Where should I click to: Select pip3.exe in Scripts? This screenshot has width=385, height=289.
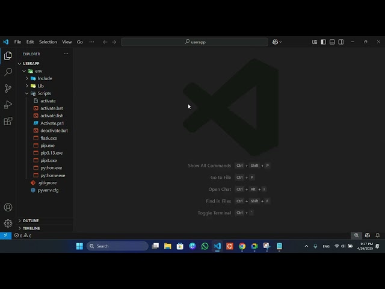(45, 161)
